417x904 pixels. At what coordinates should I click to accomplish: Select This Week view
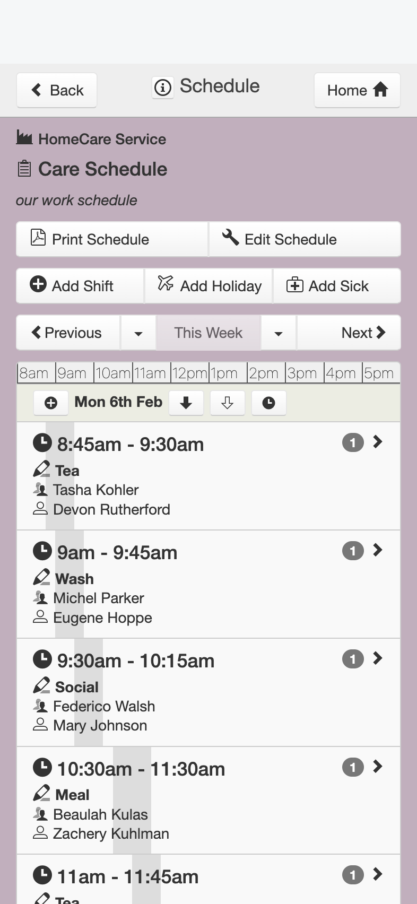click(209, 333)
